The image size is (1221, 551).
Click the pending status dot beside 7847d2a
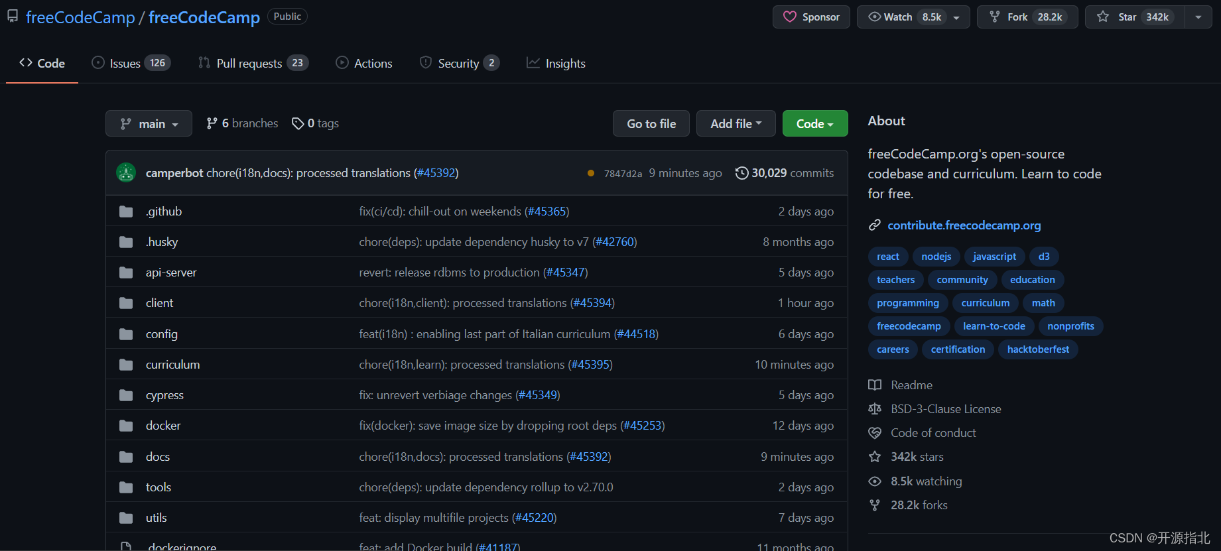click(x=591, y=173)
